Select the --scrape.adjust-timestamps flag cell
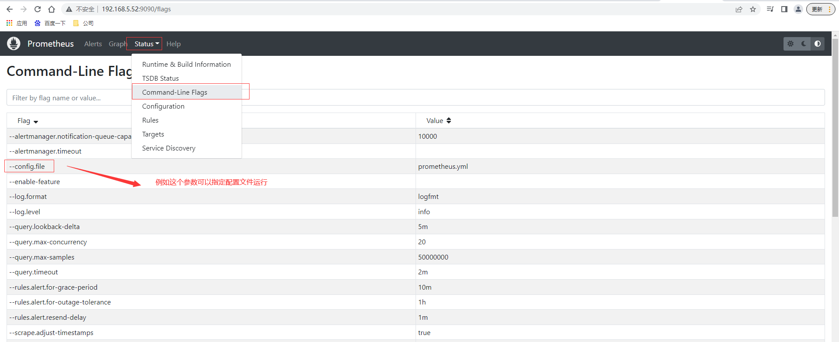839x342 pixels. pyautogui.click(x=211, y=332)
